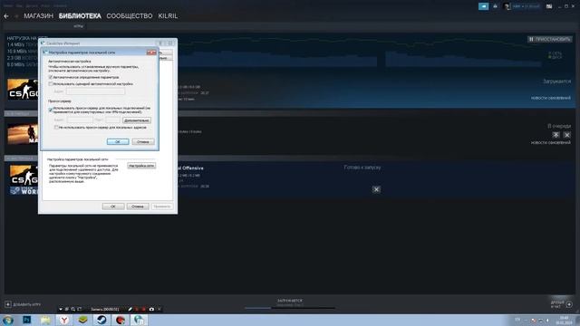
Task: Expand the recorder toolbar dropdown arrow
Action: tap(61, 309)
